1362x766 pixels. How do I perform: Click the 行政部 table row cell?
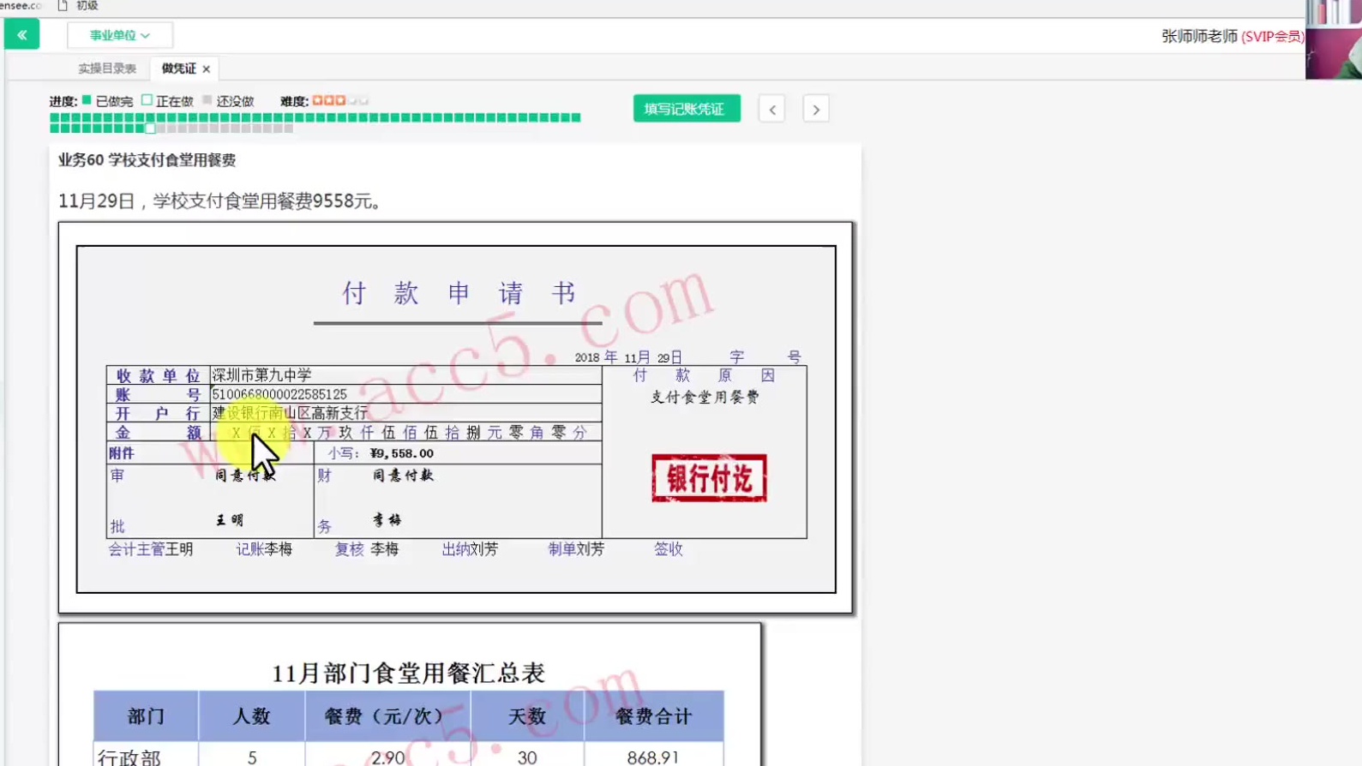tap(129, 757)
